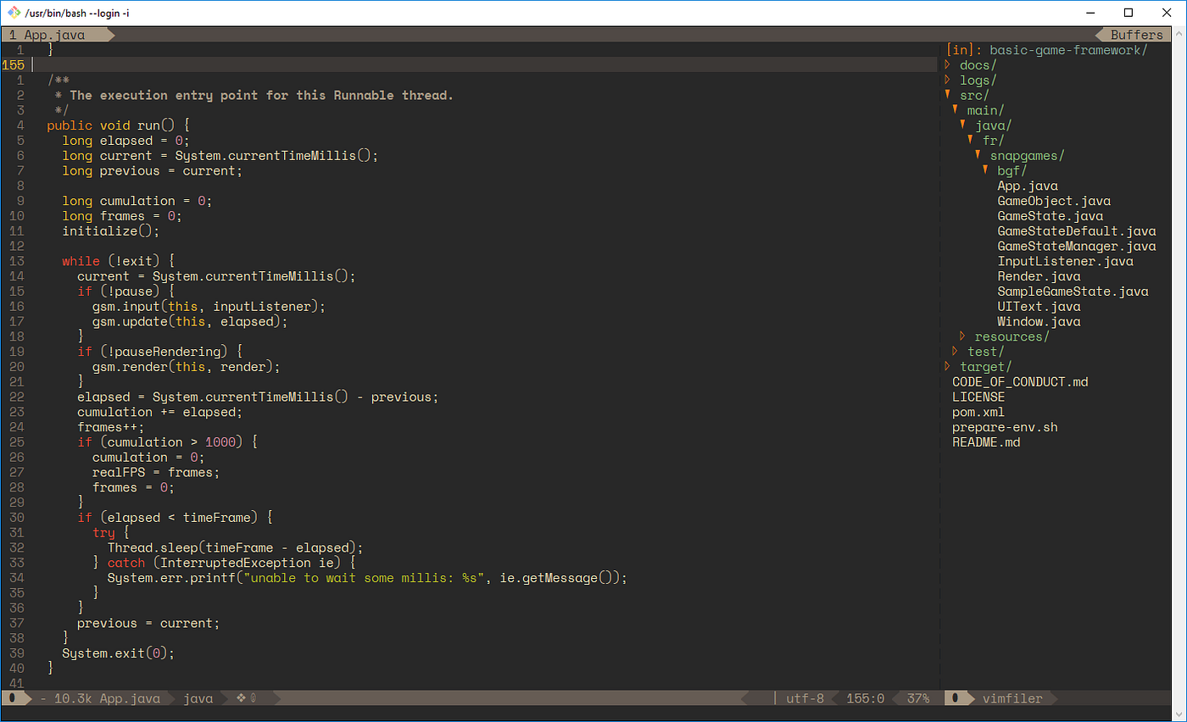Click the utf-8 encoding indicator
Viewport: 1187px width, 722px height.
tap(804, 697)
